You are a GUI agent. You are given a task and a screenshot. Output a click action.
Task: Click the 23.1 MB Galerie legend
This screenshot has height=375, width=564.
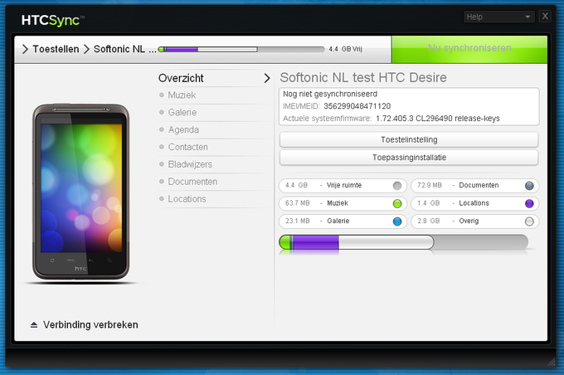click(x=343, y=221)
